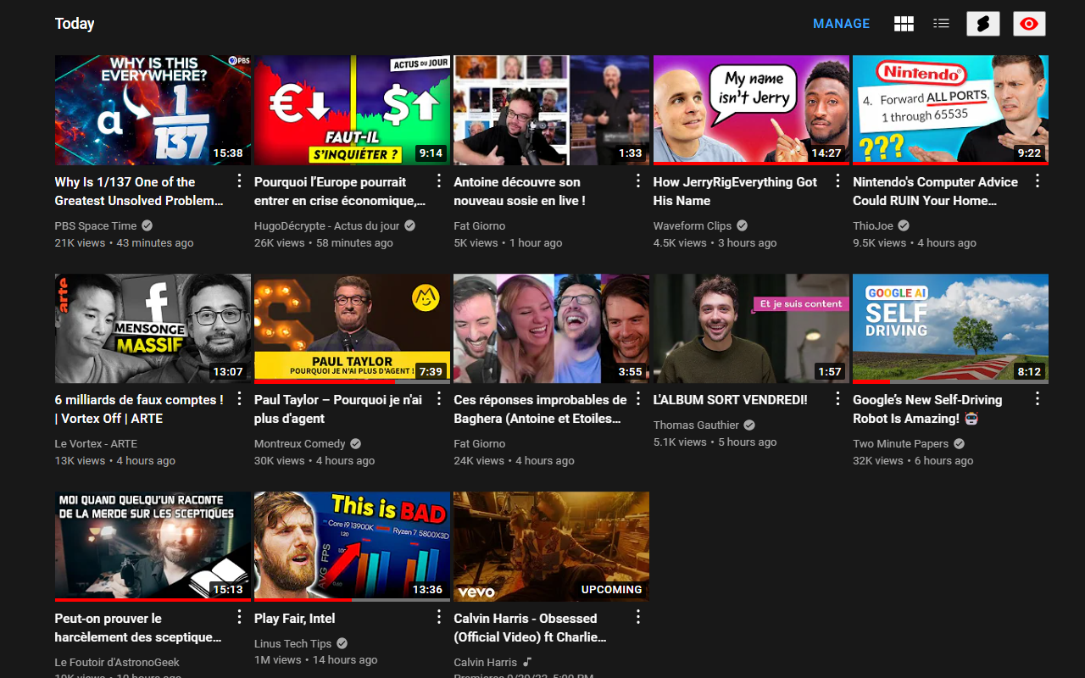Click the MANAGE link

[842, 24]
